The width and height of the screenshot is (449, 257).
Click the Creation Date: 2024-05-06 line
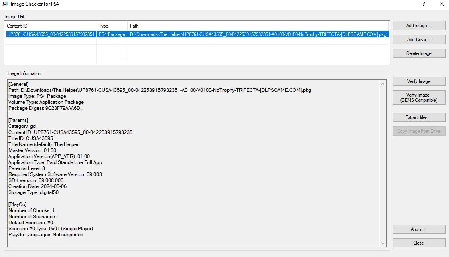(37, 186)
